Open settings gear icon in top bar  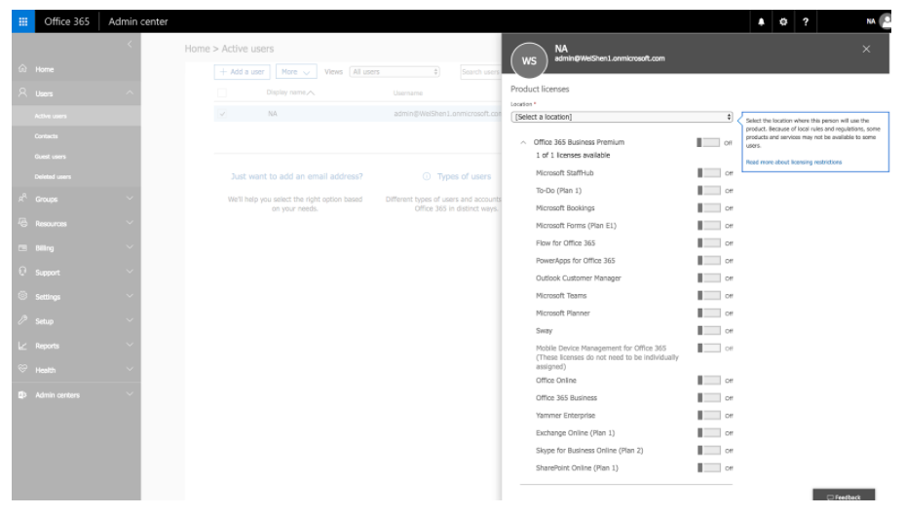pyautogui.click(x=783, y=22)
